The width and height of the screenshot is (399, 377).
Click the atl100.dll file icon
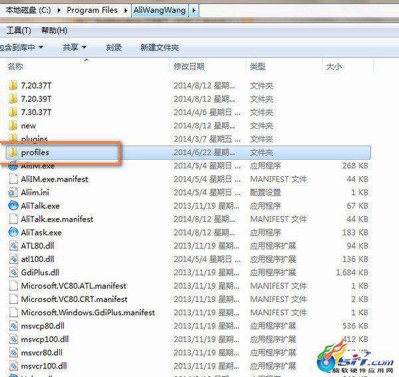coord(13,259)
